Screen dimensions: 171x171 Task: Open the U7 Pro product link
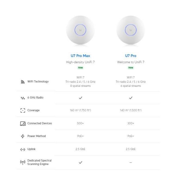[x=131, y=56]
